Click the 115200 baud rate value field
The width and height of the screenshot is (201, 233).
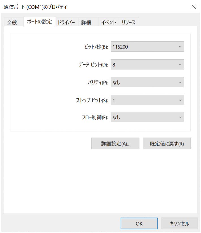[136, 46]
